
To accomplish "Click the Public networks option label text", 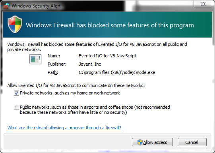I will (95, 110).
